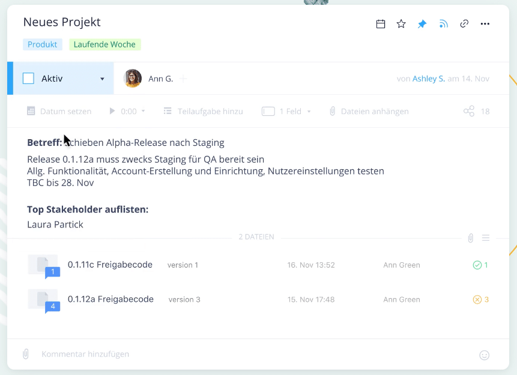517x375 pixels.
Task: Open the 1 Feld custom field icon
Action: click(x=268, y=112)
